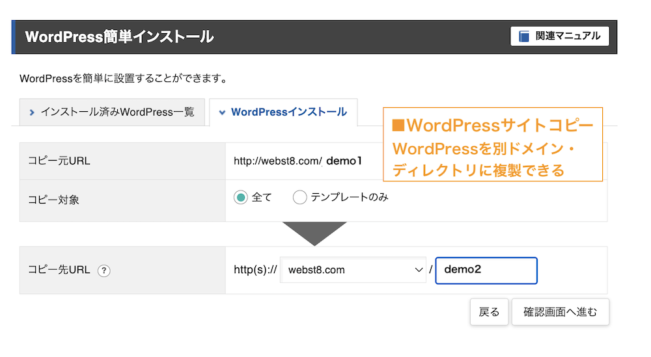651x357 pixels.
Task: Open the 関連マニュアル button
Action: (x=560, y=36)
